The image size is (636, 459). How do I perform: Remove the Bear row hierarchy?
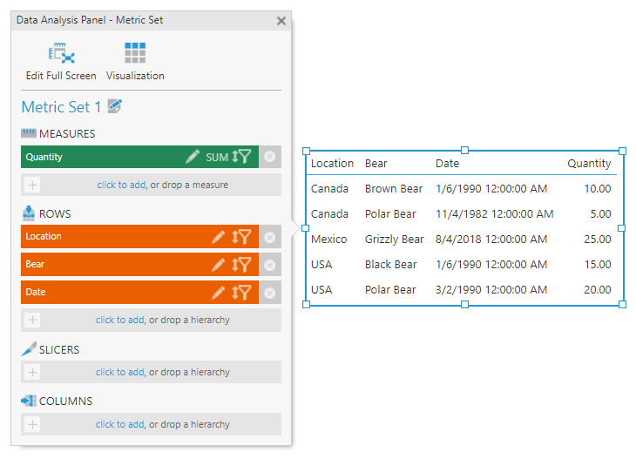(x=270, y=265)
